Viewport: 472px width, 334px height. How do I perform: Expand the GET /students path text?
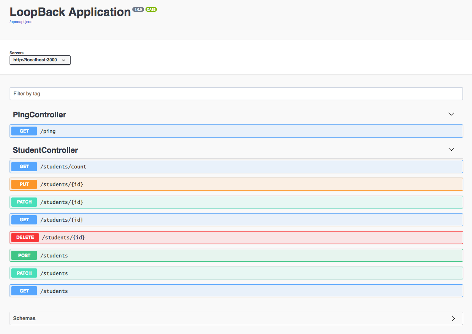point(54,291)
